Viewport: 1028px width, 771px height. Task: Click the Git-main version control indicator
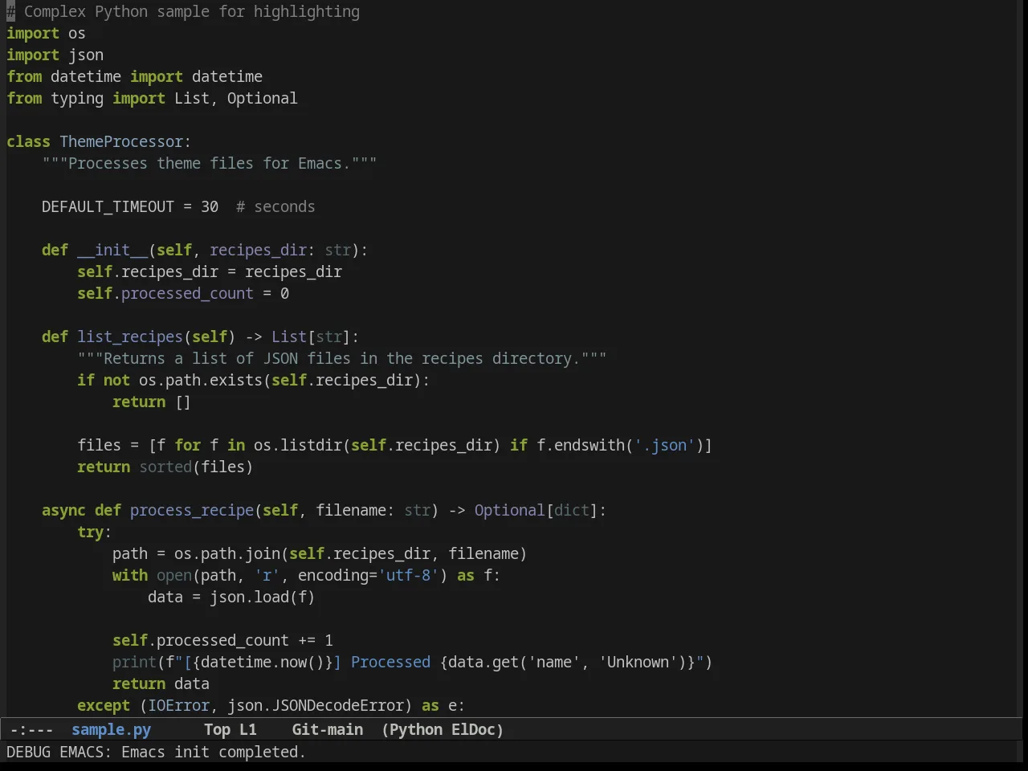click(327, 729)
